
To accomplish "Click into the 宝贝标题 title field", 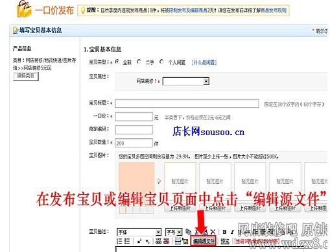I will pyautogui.click(x=187, y=103).
